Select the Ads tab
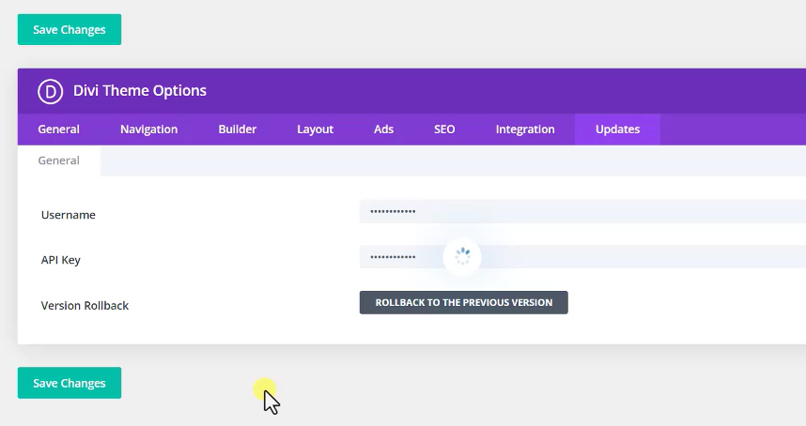The height and width of the screenshot is (426, 806). pos(383,129)
